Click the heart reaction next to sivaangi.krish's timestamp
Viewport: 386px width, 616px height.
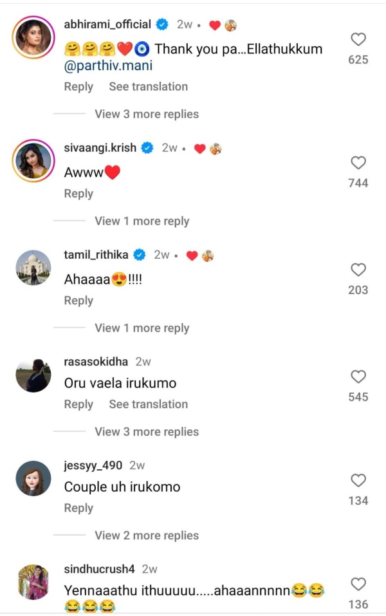(200, 147)
